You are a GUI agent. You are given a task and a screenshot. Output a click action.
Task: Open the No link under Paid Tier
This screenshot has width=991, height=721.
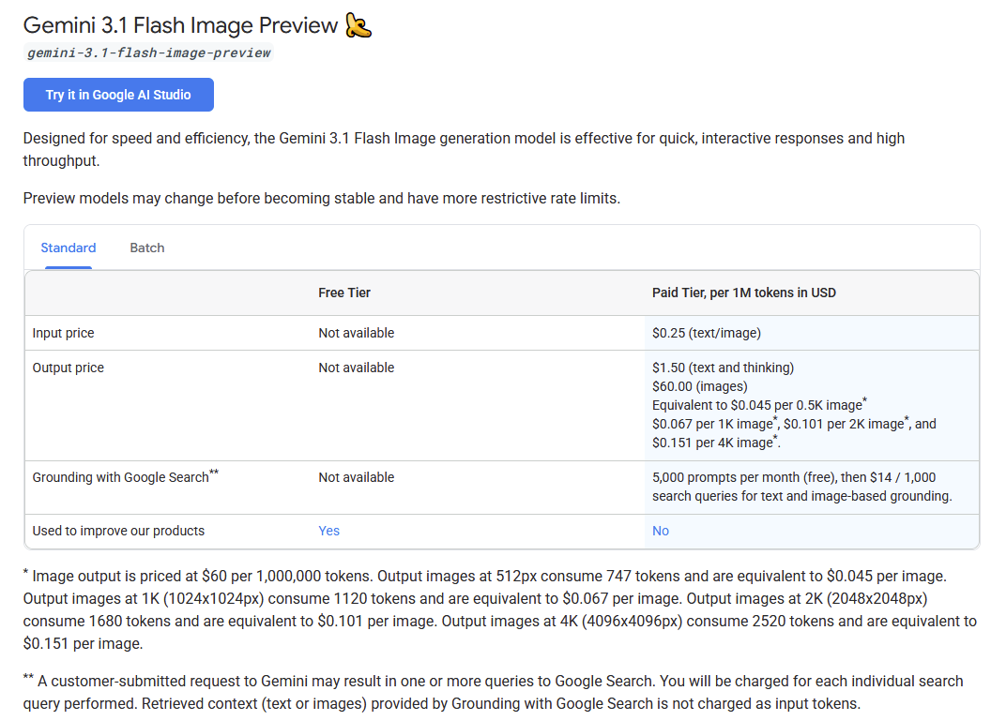(661, 531)
